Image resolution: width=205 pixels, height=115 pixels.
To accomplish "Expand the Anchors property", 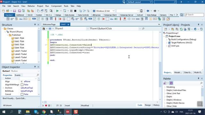I will (3, 88).
